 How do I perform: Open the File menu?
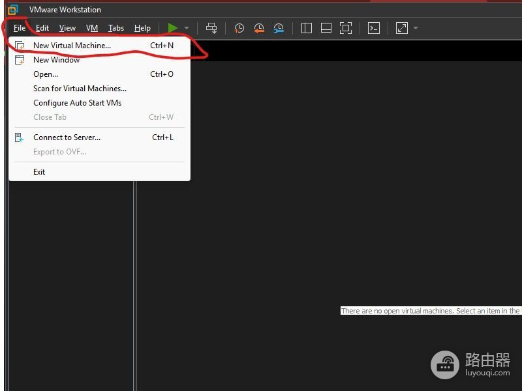tap(20, 28)
